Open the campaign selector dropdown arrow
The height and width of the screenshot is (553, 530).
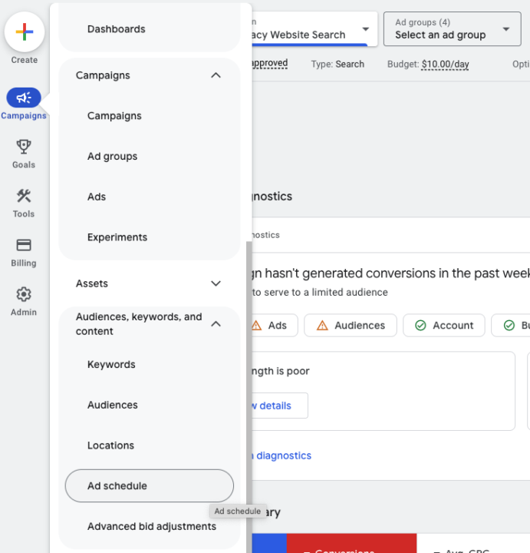tap(366, 29)
